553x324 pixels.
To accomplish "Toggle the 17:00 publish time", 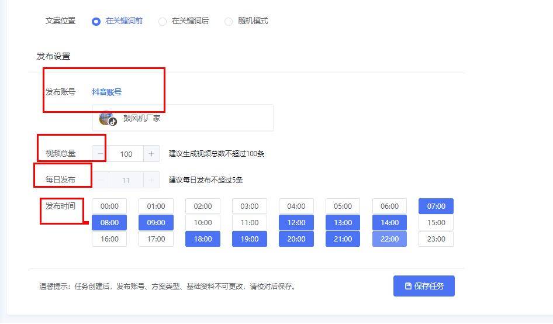I will (x=156, y=239).
